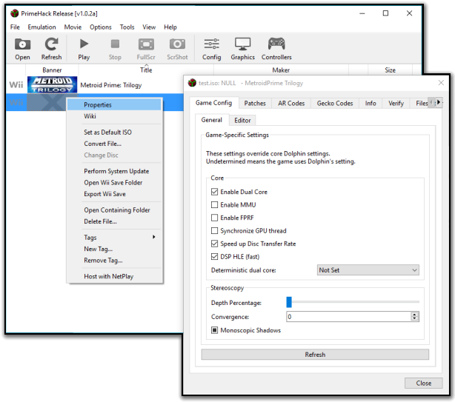Open the Options menu
Viewport: 455px width, 402px height.
click(x=101, y=27)
